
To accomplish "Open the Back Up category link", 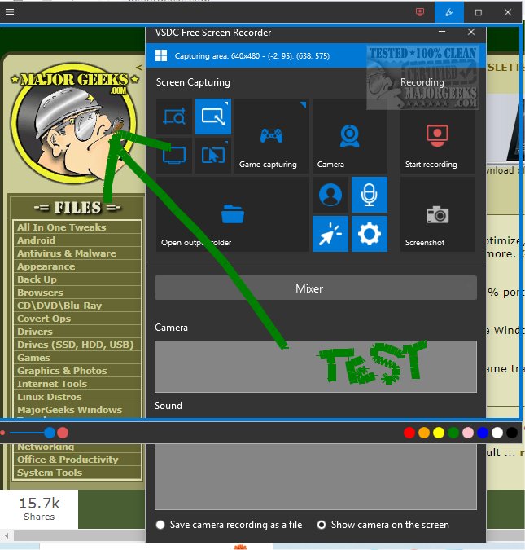I will point(37,279).
